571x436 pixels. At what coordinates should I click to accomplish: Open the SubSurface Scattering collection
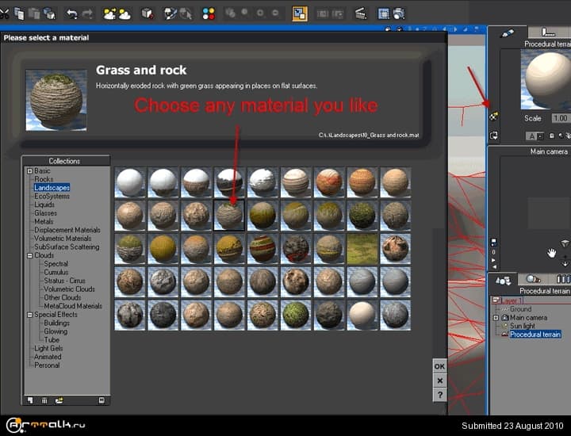coord(67,247)
